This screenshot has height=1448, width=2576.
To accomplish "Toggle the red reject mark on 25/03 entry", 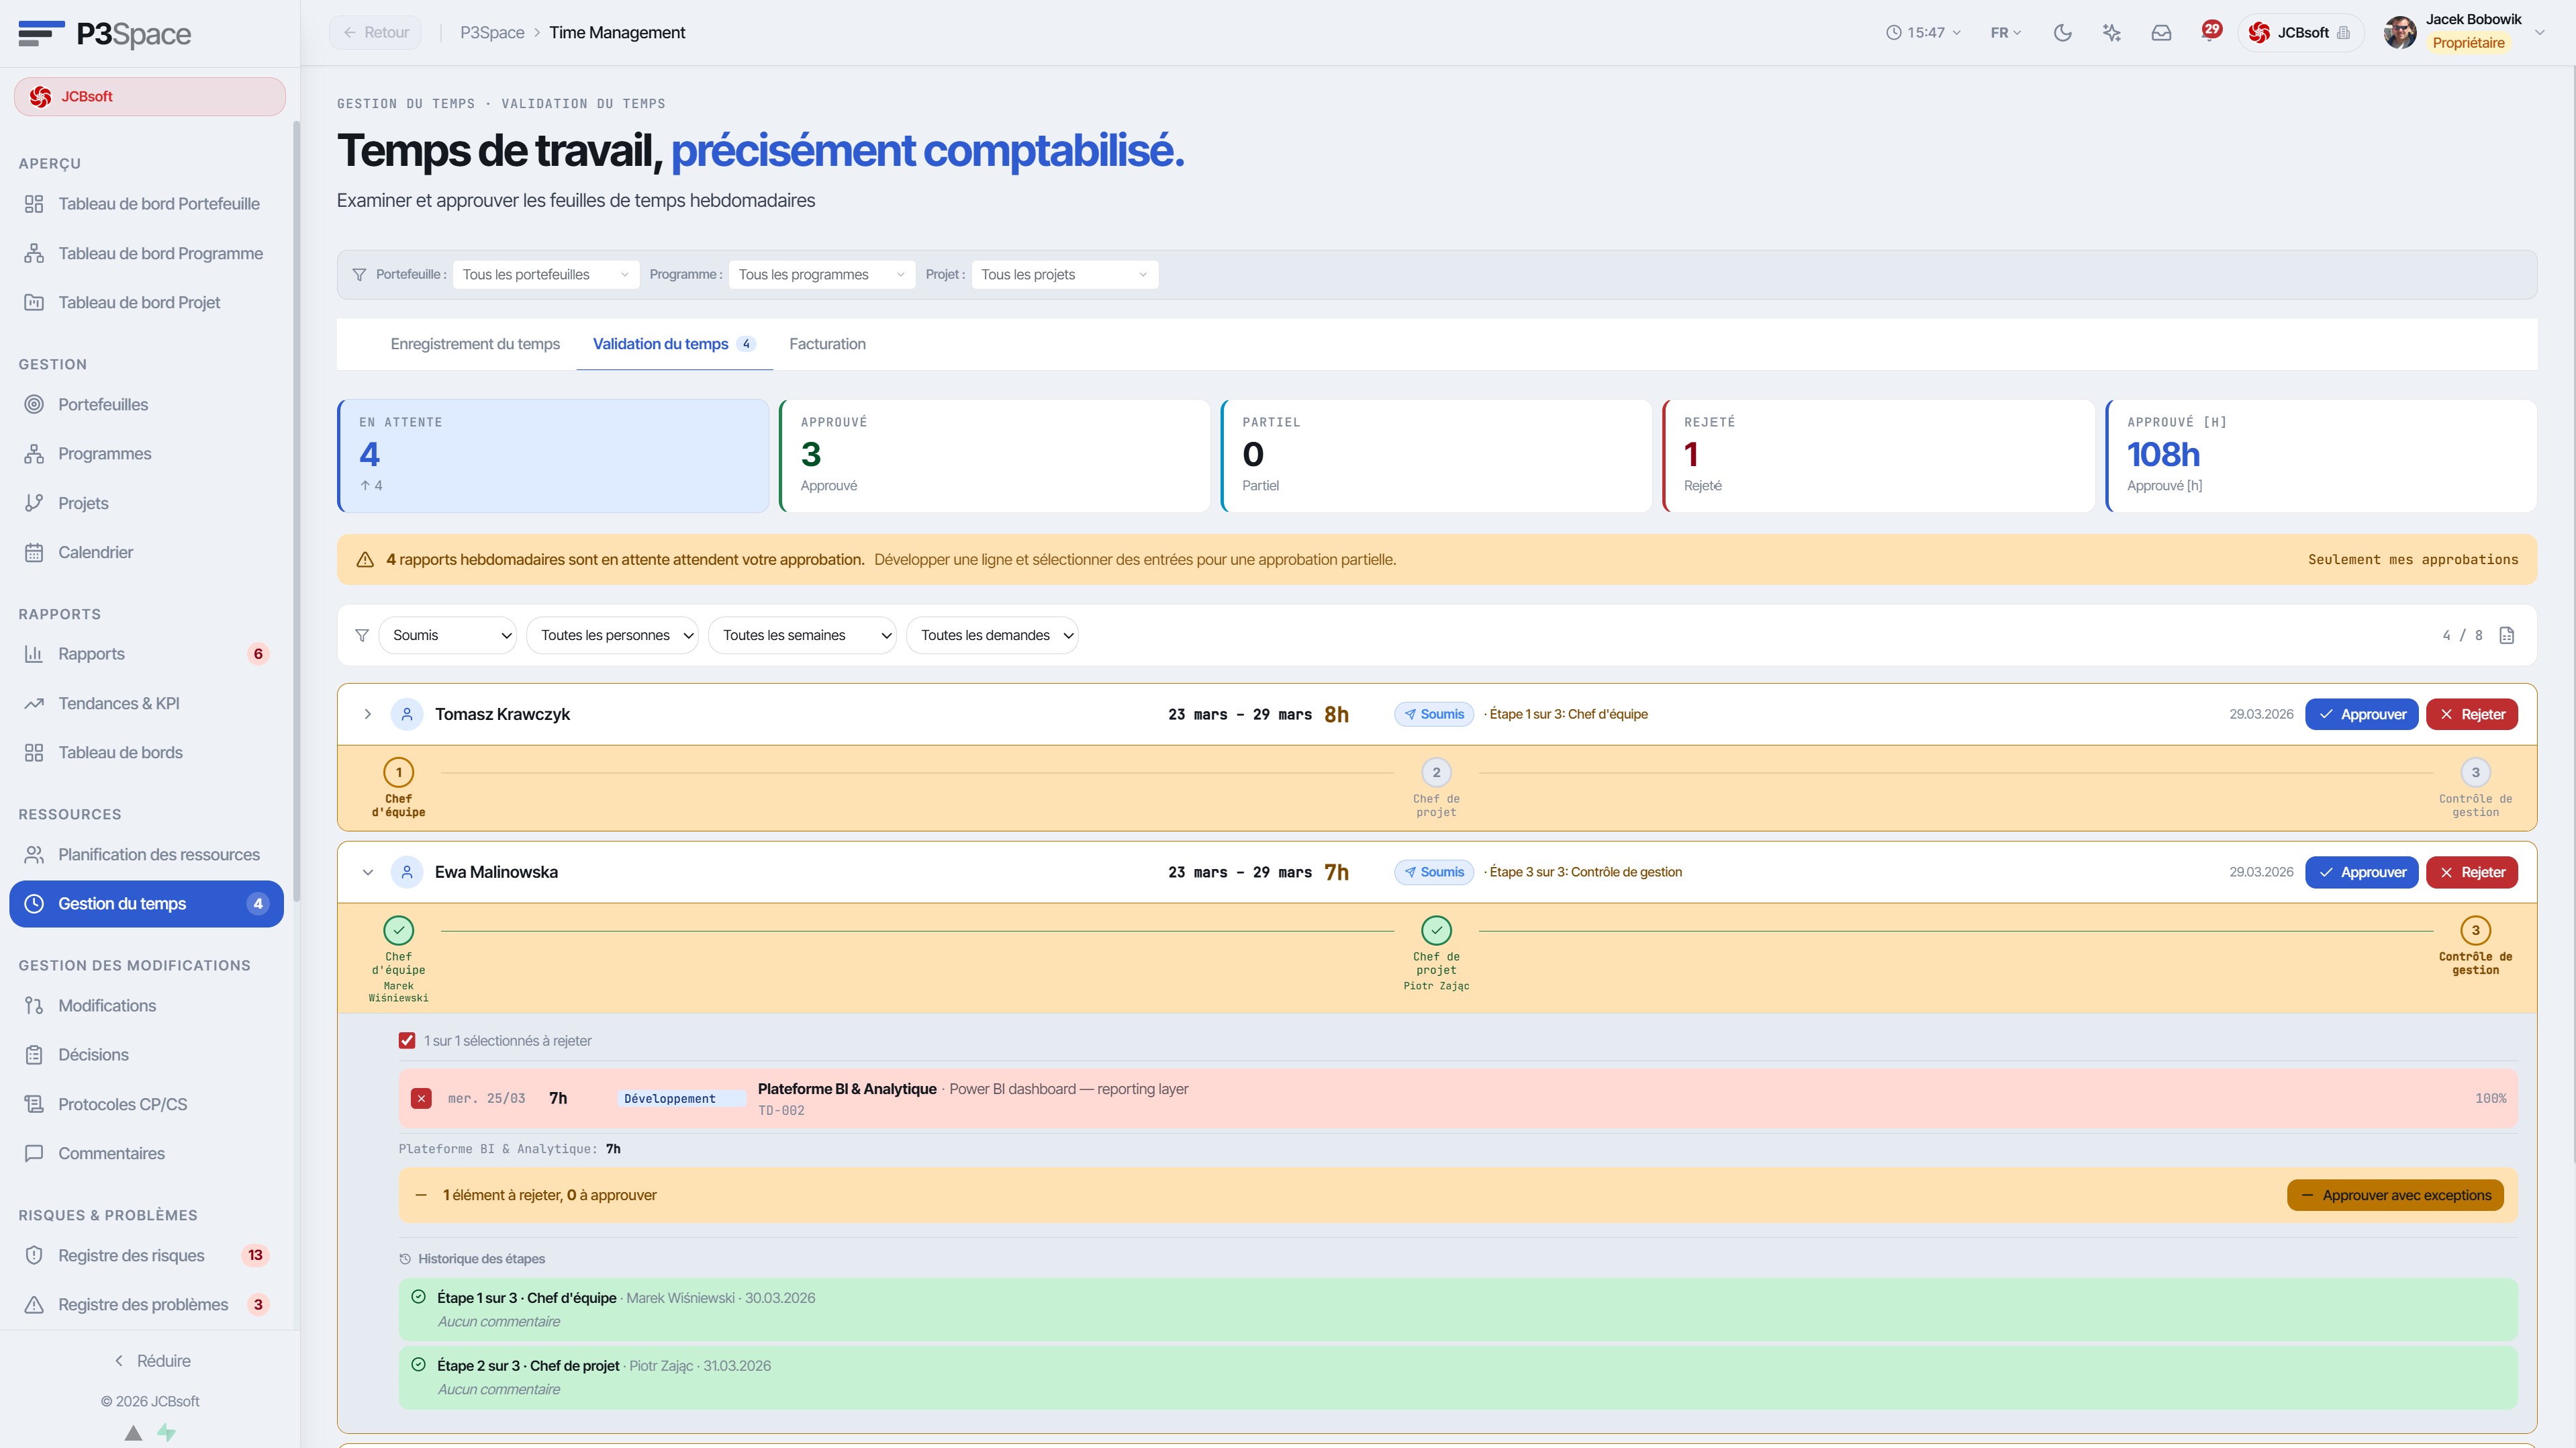I will 421,1099.
